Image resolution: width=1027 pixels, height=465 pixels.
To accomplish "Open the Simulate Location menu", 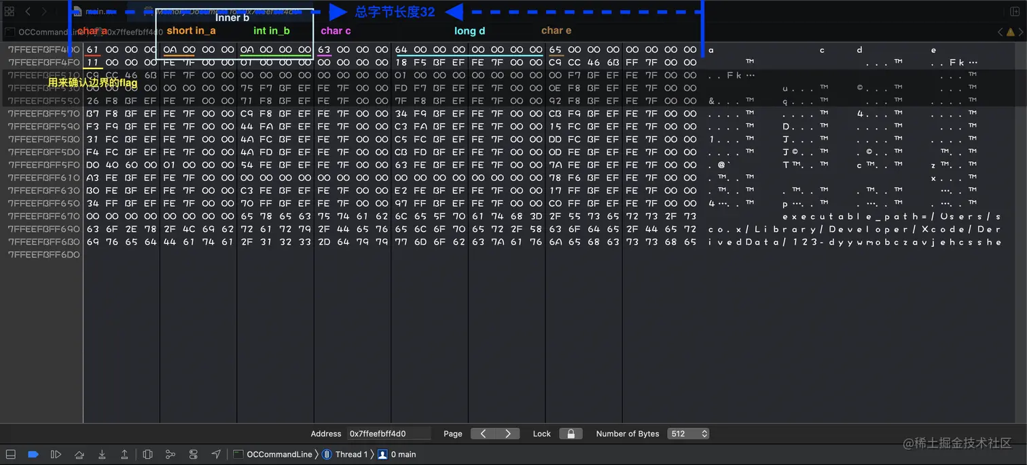I will pyautogui.click(x=216, y=454).
